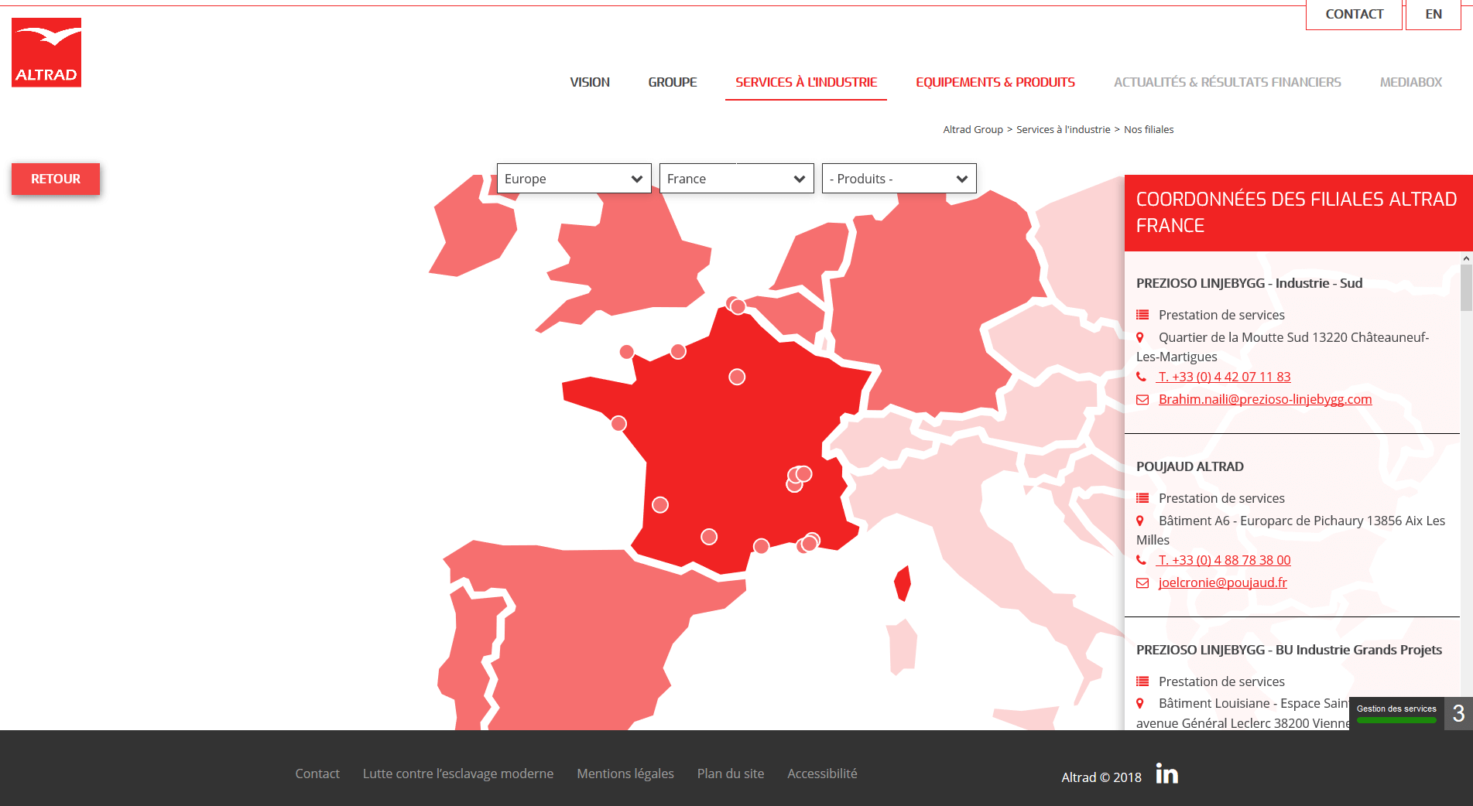This screenshot has height=806, width=1473.
Task: Open the France country dropdown
Action: [x=737, y=179]
